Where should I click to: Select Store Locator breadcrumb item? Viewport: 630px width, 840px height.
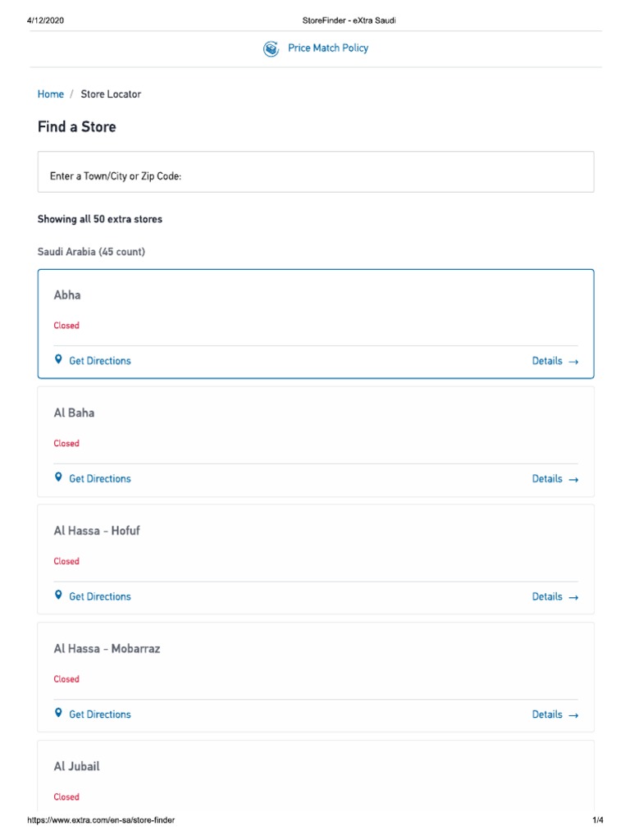(x=111, y=94)
